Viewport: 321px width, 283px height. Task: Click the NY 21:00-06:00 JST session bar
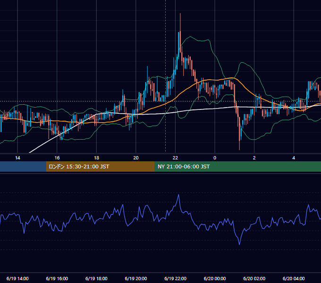pyautogui.click(x=237, y=166)
